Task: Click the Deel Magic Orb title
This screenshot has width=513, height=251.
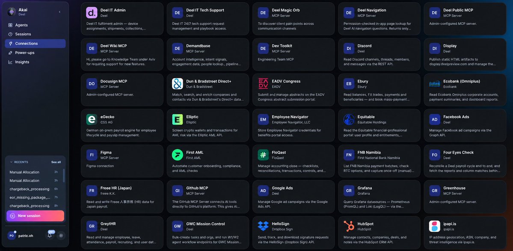Action: point(286,10)
